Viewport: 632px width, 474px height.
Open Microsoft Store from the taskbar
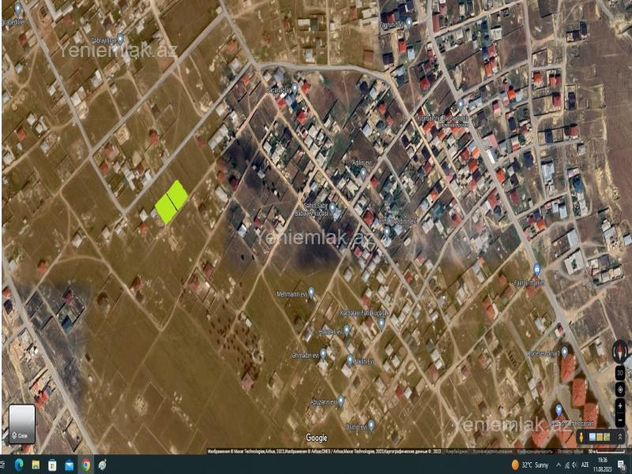pyautogui.click(x=52, y=465)
